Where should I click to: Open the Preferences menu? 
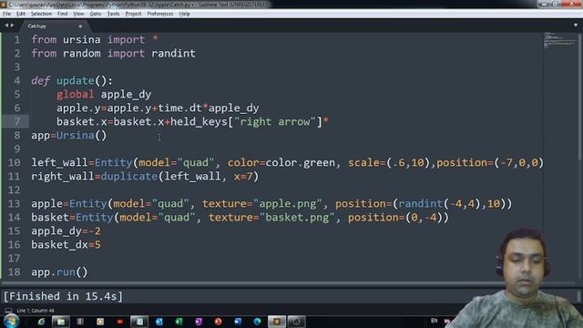pyautogui.click(x=160, y=14)
